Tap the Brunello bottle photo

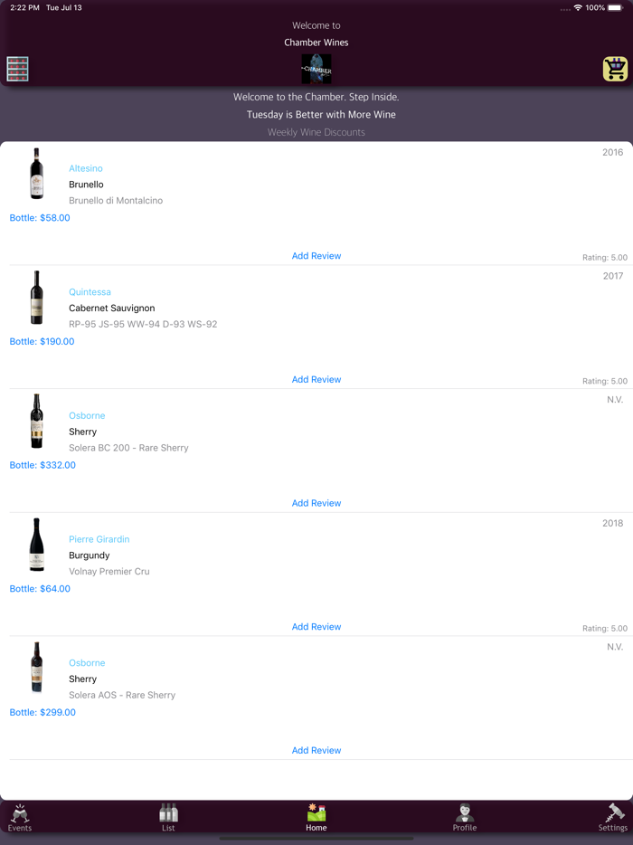(x=36, y=173)
